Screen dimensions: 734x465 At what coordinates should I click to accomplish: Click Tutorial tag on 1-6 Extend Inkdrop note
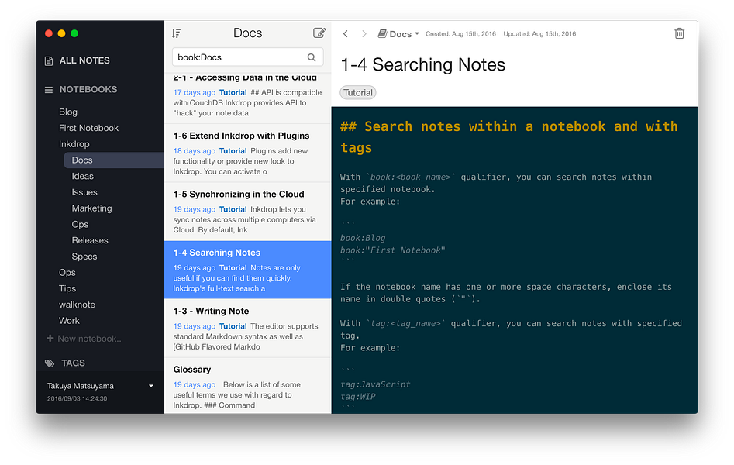pyautogui.click(x=233, y=151)
